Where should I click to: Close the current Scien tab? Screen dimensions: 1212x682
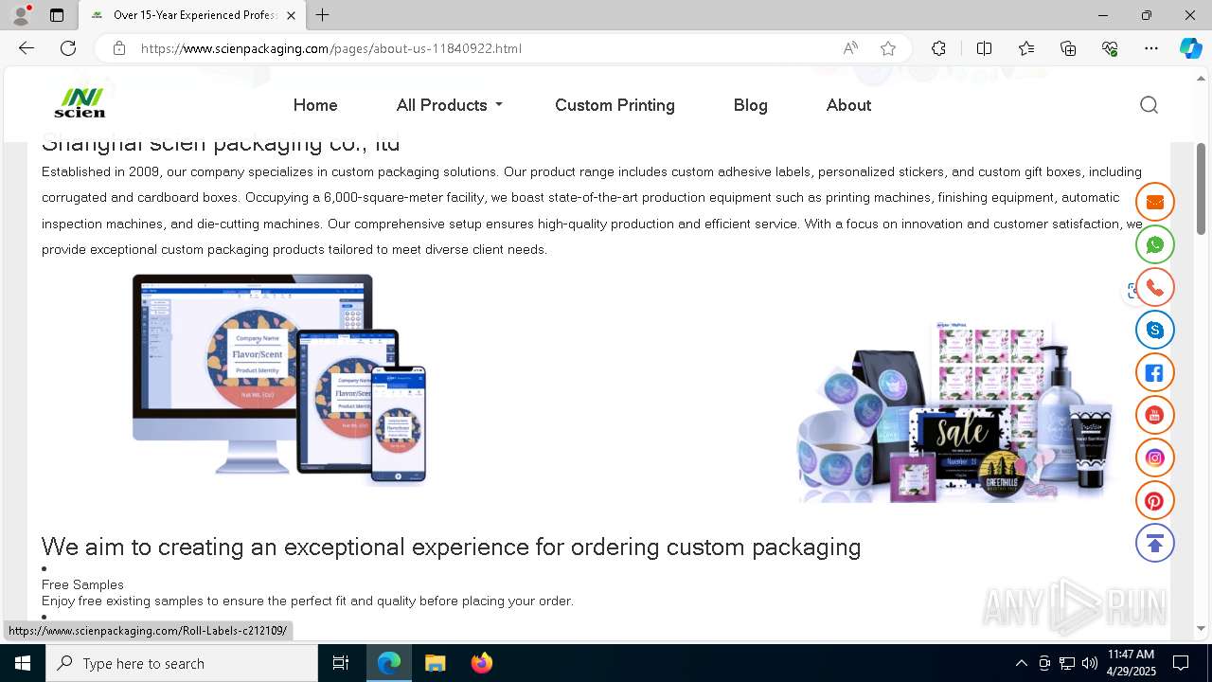[x=291, y=15]
